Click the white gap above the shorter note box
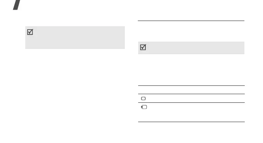The width and height of the screenshot is (263, 143). tap(191, 32)
